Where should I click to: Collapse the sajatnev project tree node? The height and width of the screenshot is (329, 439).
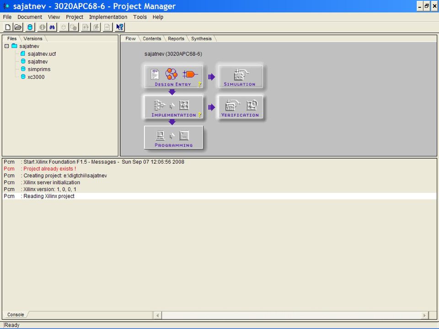tap(7, 46)
